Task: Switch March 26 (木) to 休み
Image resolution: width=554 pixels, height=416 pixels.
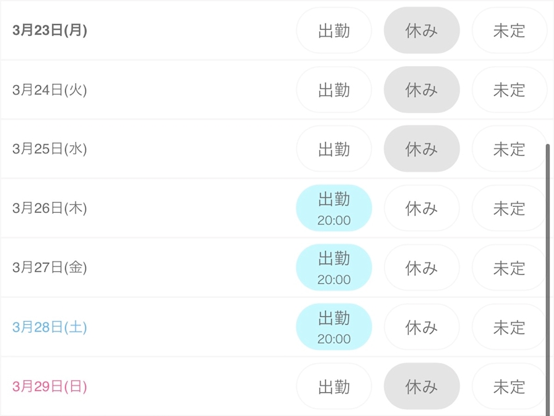Action: (x=421, y=209)
